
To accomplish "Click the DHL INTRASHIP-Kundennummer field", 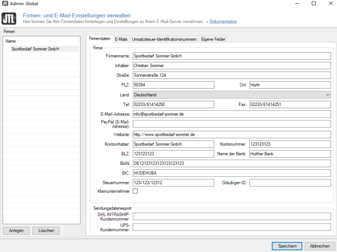I will [231, 216].
